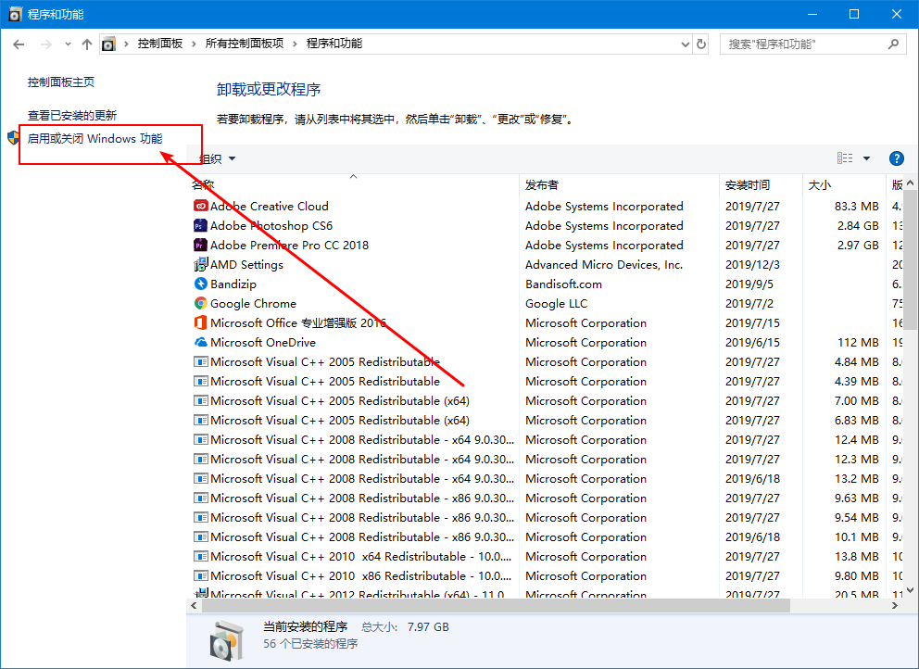Image resolution: width=919 pixels, height=669 pixels.
Task: Click the Bandizip program icon
Action: point(200,284)
